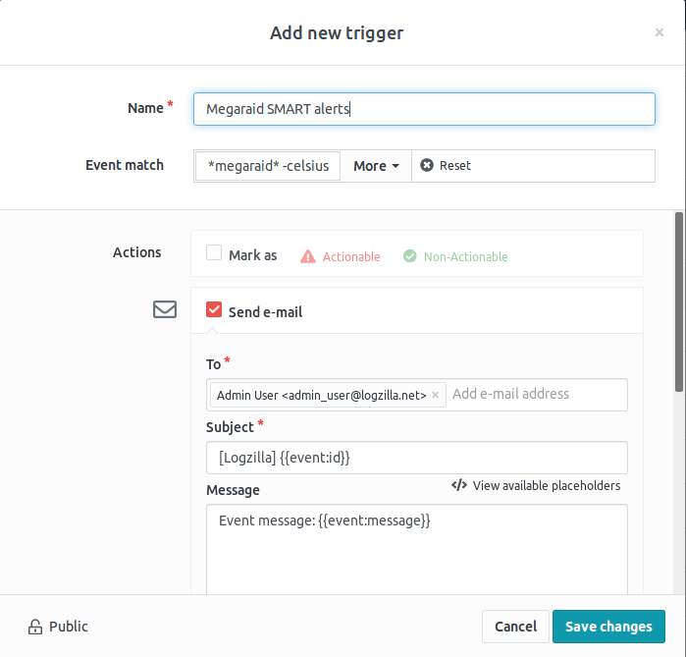
Task: Click the code brackets placeholders icon
Action: [458, 485]
